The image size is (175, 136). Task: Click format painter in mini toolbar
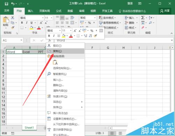click(x=96, y=36)
